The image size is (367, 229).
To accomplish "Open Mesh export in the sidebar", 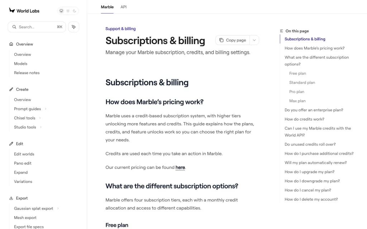I will [x=25, y=218].
